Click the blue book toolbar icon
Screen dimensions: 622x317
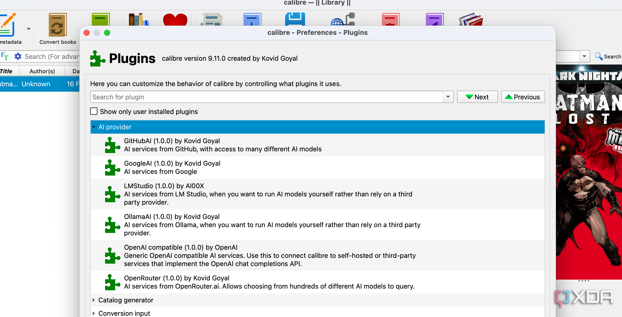tap(252, 19)
